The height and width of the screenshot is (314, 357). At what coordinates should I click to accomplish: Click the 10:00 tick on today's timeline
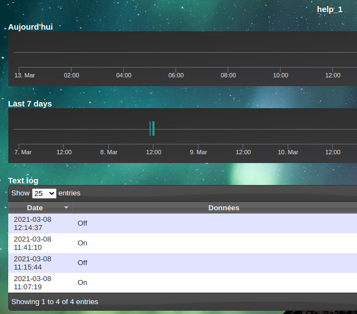[281, 75]
